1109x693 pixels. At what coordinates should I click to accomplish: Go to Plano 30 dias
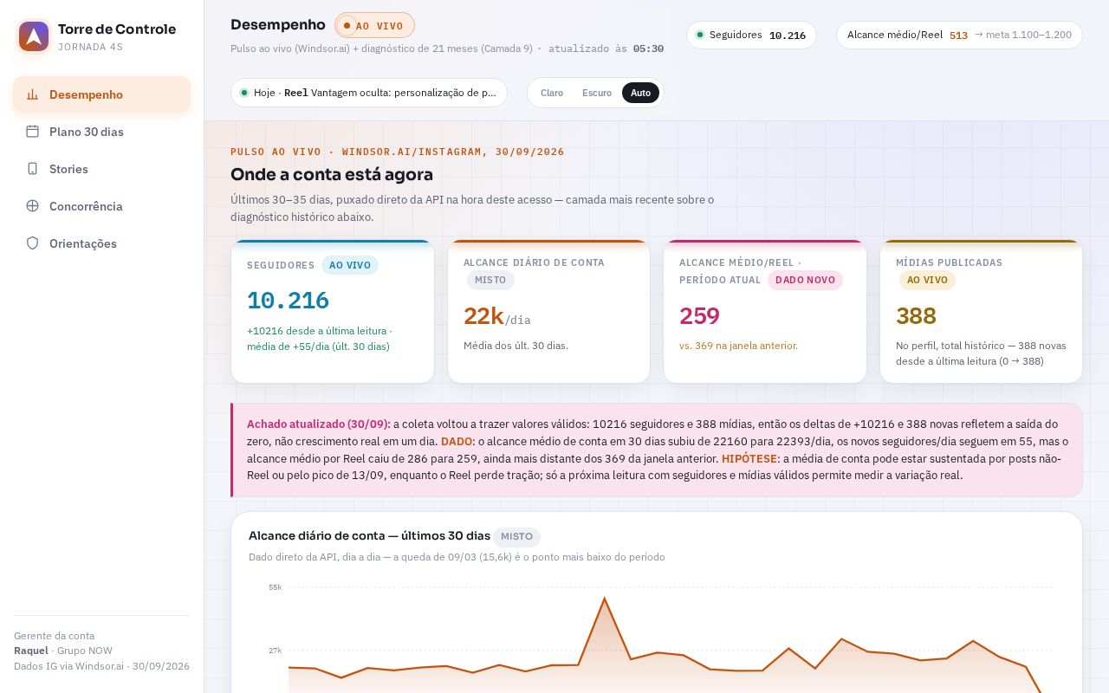coord(101,132)
